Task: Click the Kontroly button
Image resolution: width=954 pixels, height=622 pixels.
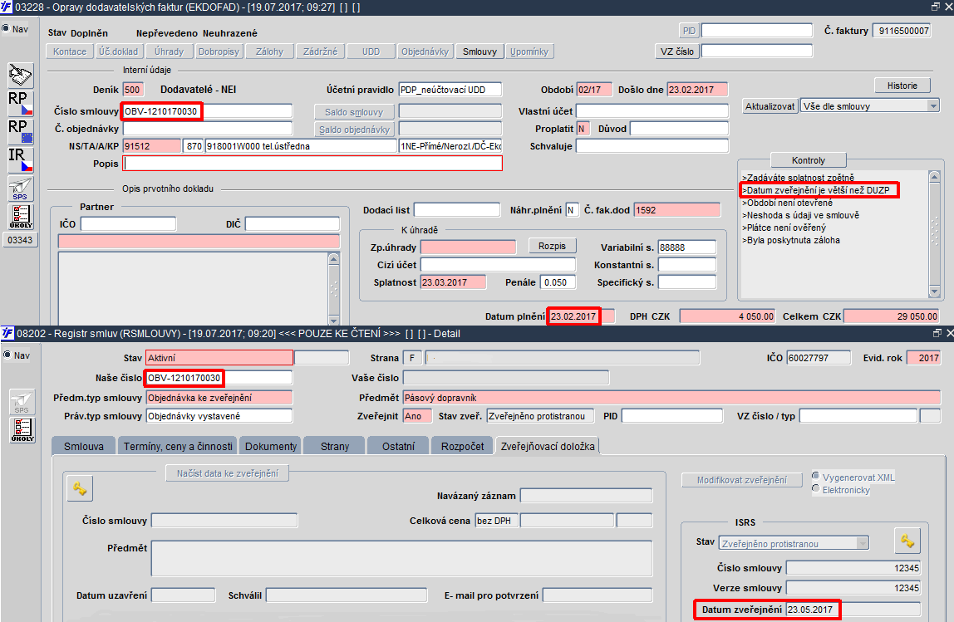Action: point(808,160)
